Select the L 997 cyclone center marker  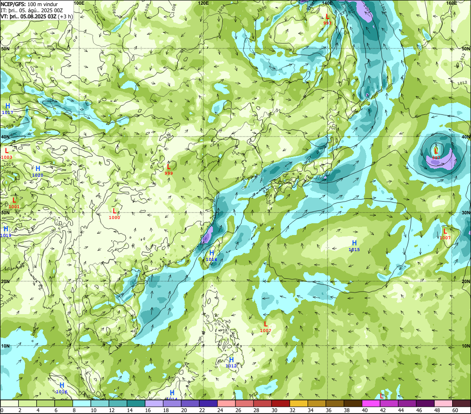(436, 154)
